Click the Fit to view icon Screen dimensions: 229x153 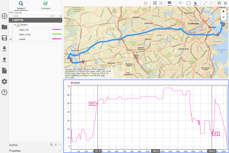(x=189, y=3)
